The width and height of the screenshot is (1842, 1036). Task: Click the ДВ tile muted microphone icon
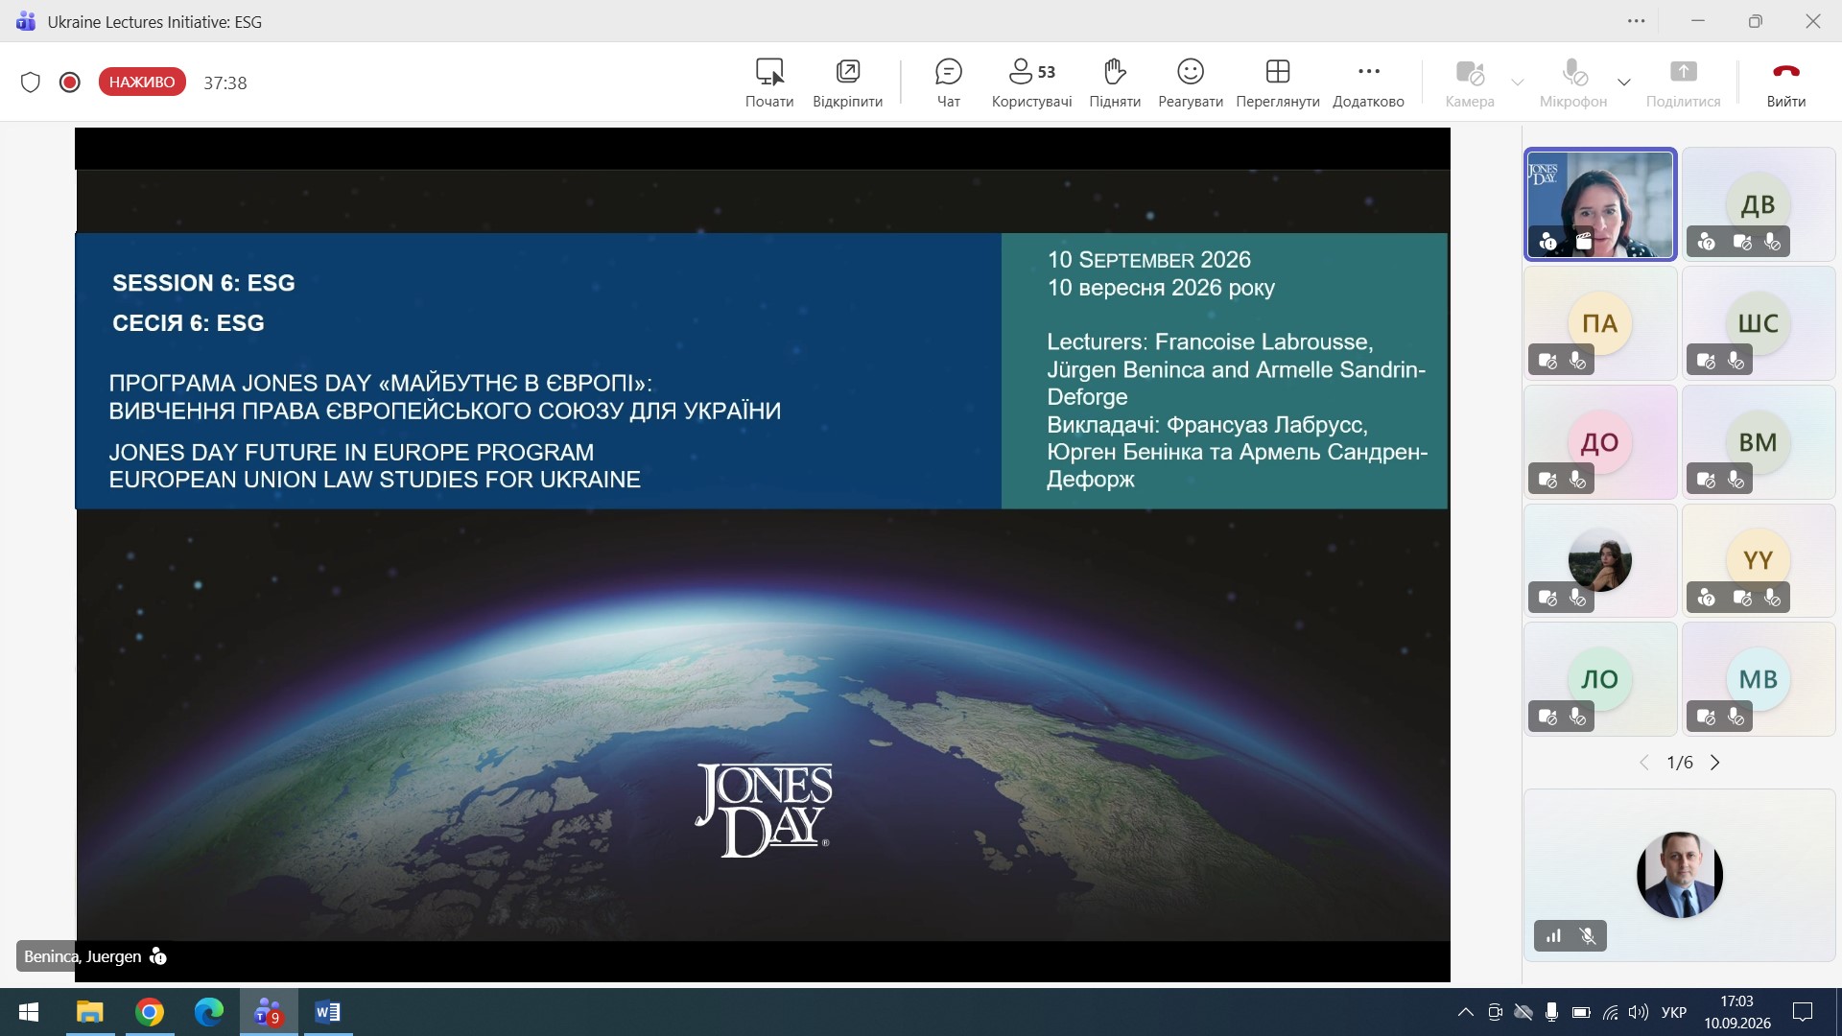click(1772, 242)
